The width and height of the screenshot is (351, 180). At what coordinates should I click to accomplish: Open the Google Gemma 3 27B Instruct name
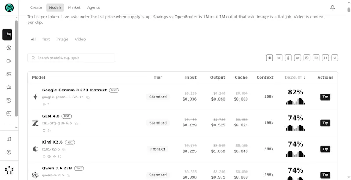(74, 90)
